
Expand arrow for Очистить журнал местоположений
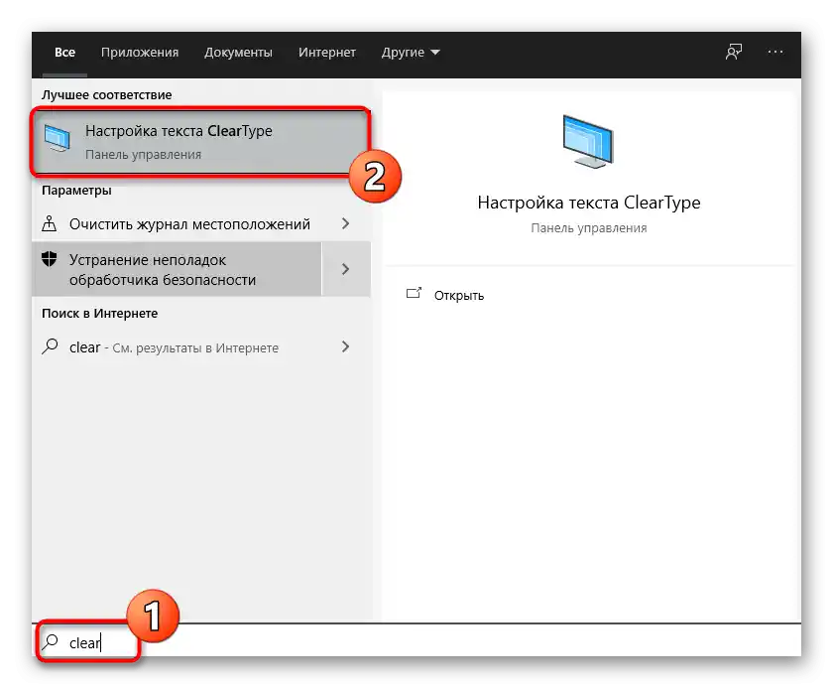click(x=345, y=223)
